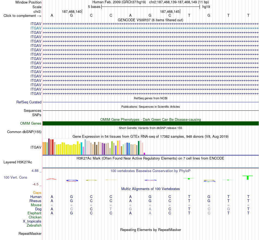This screenshot has height=240, width=259.
Task: Click the Sequences track label
Action: coord(32,110)
